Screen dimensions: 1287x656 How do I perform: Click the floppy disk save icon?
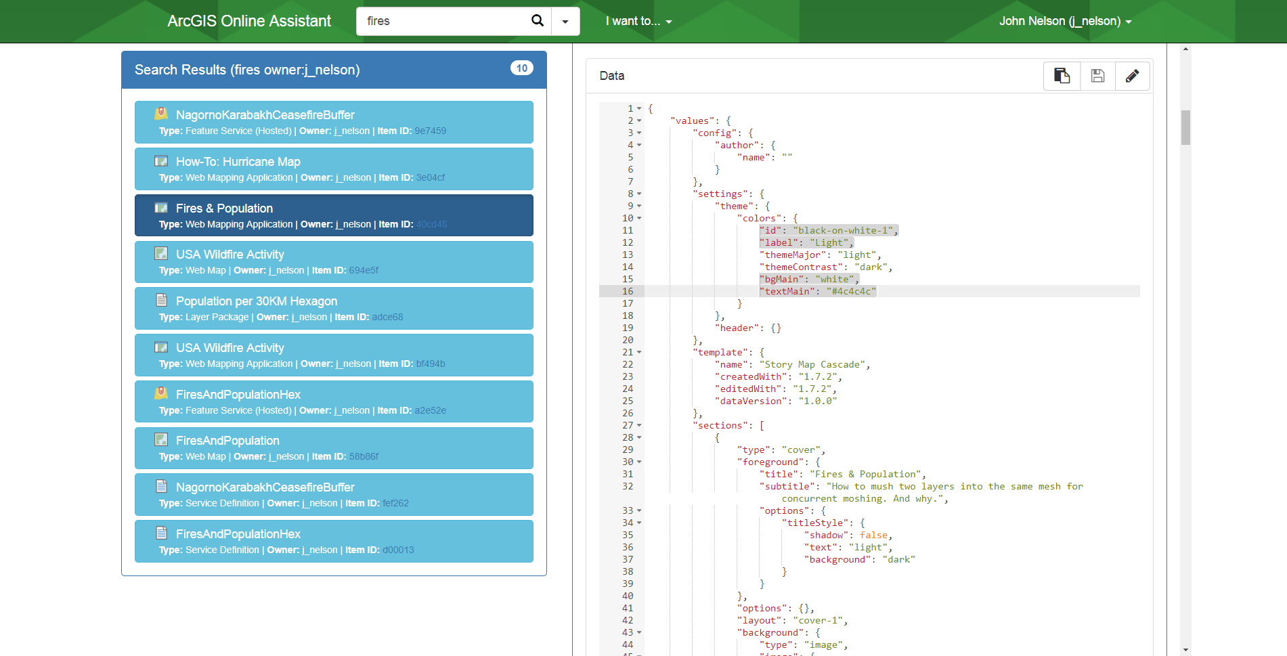click(1097, 76)
